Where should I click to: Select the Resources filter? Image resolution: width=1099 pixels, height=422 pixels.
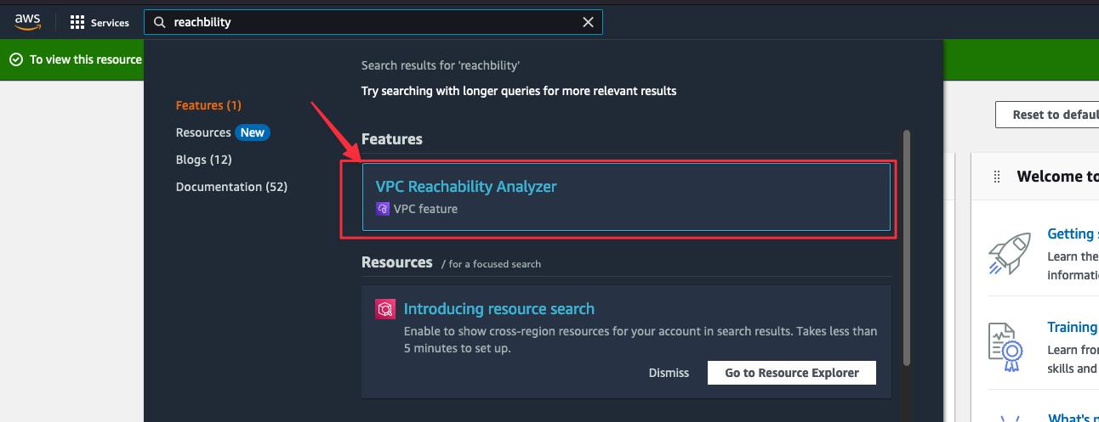coord(203,132)
